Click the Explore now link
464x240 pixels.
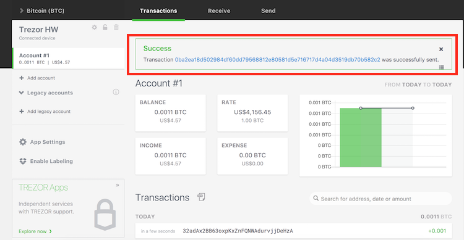[35, 231]
